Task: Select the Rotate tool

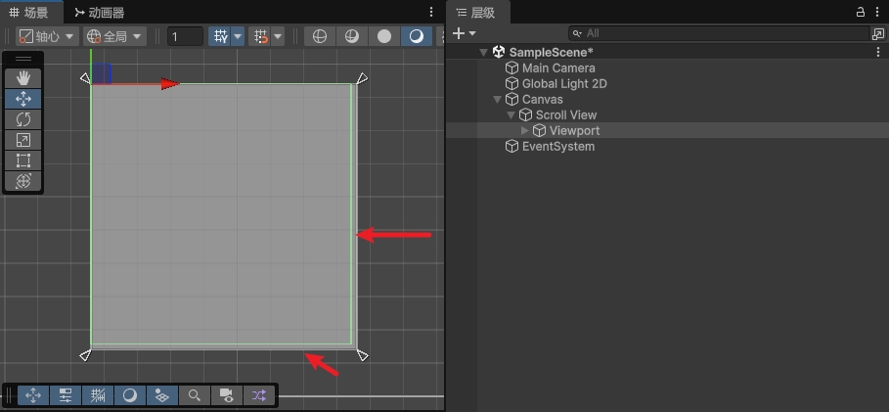Action: tap(23, 119)
